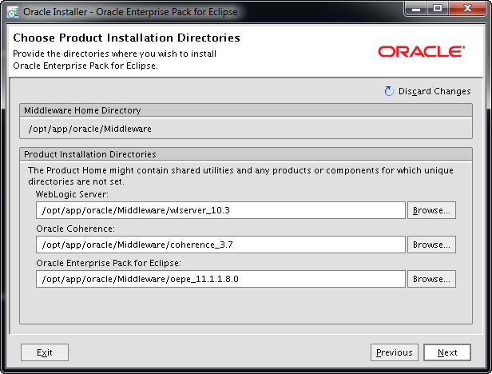Viewport: 492px width, 374px height.
Task: Click the Oracle Coherence label
Action: [x=75, y=229]
